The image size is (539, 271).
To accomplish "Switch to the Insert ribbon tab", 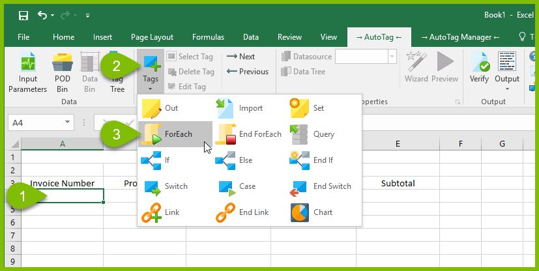I will (x=102, y=37).
